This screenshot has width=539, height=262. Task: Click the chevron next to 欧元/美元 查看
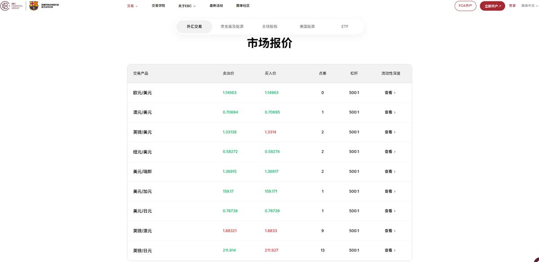394,92
